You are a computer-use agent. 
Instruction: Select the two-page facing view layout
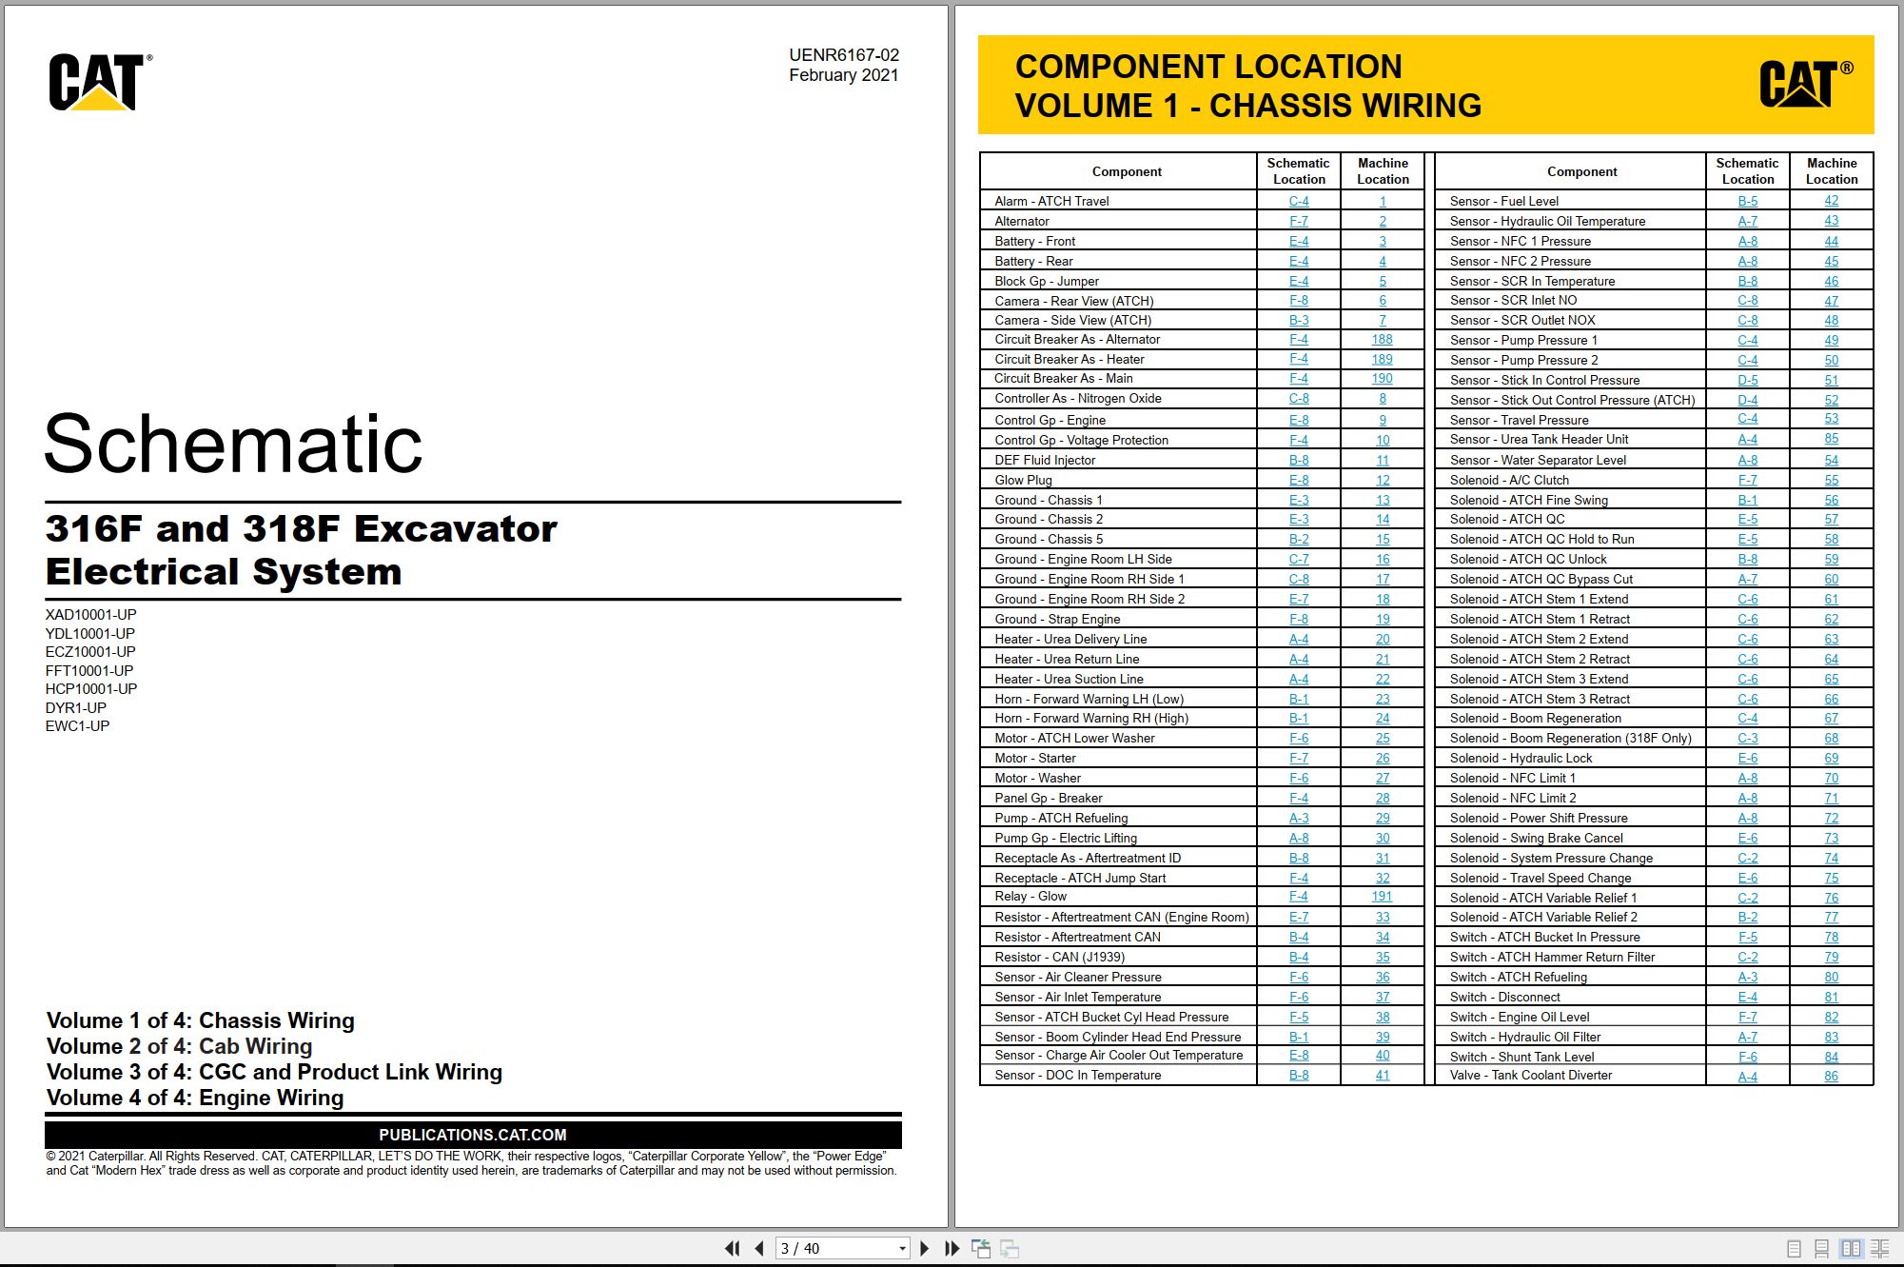[x=1851, y=1248]
